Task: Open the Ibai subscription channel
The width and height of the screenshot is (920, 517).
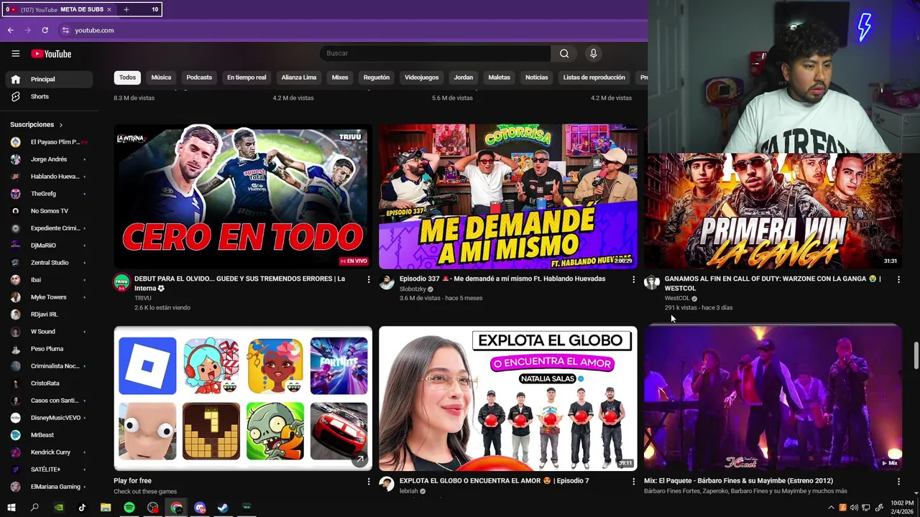Action: (x=49, y=280)
